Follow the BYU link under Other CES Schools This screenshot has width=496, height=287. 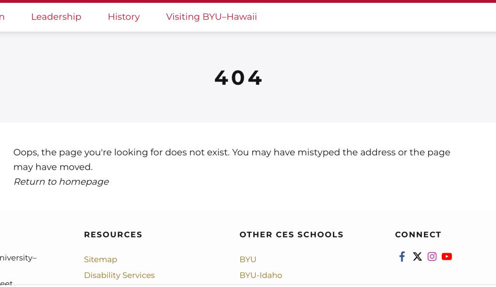[x=248, y=259]
